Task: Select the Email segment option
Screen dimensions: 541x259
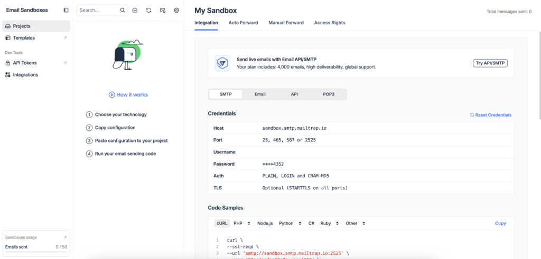Action: pos(260,94)
